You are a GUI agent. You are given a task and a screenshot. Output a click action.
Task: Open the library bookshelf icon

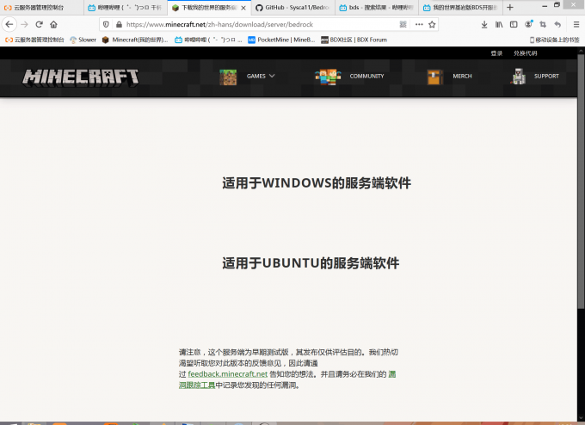pos(499,25)
